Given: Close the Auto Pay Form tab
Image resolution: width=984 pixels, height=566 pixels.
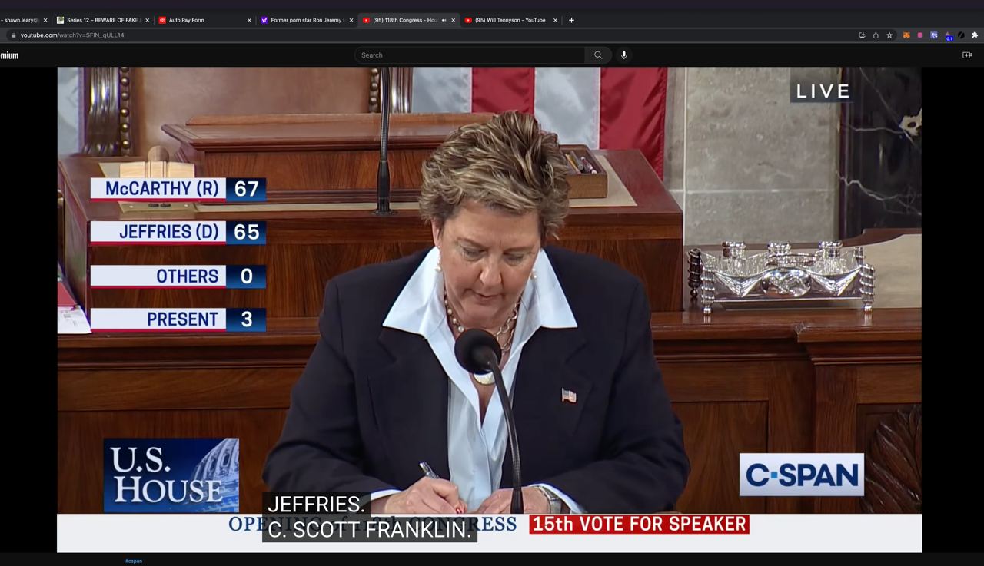Looking at the screenshot, I should pyautogui.click(x=249, y=20).
